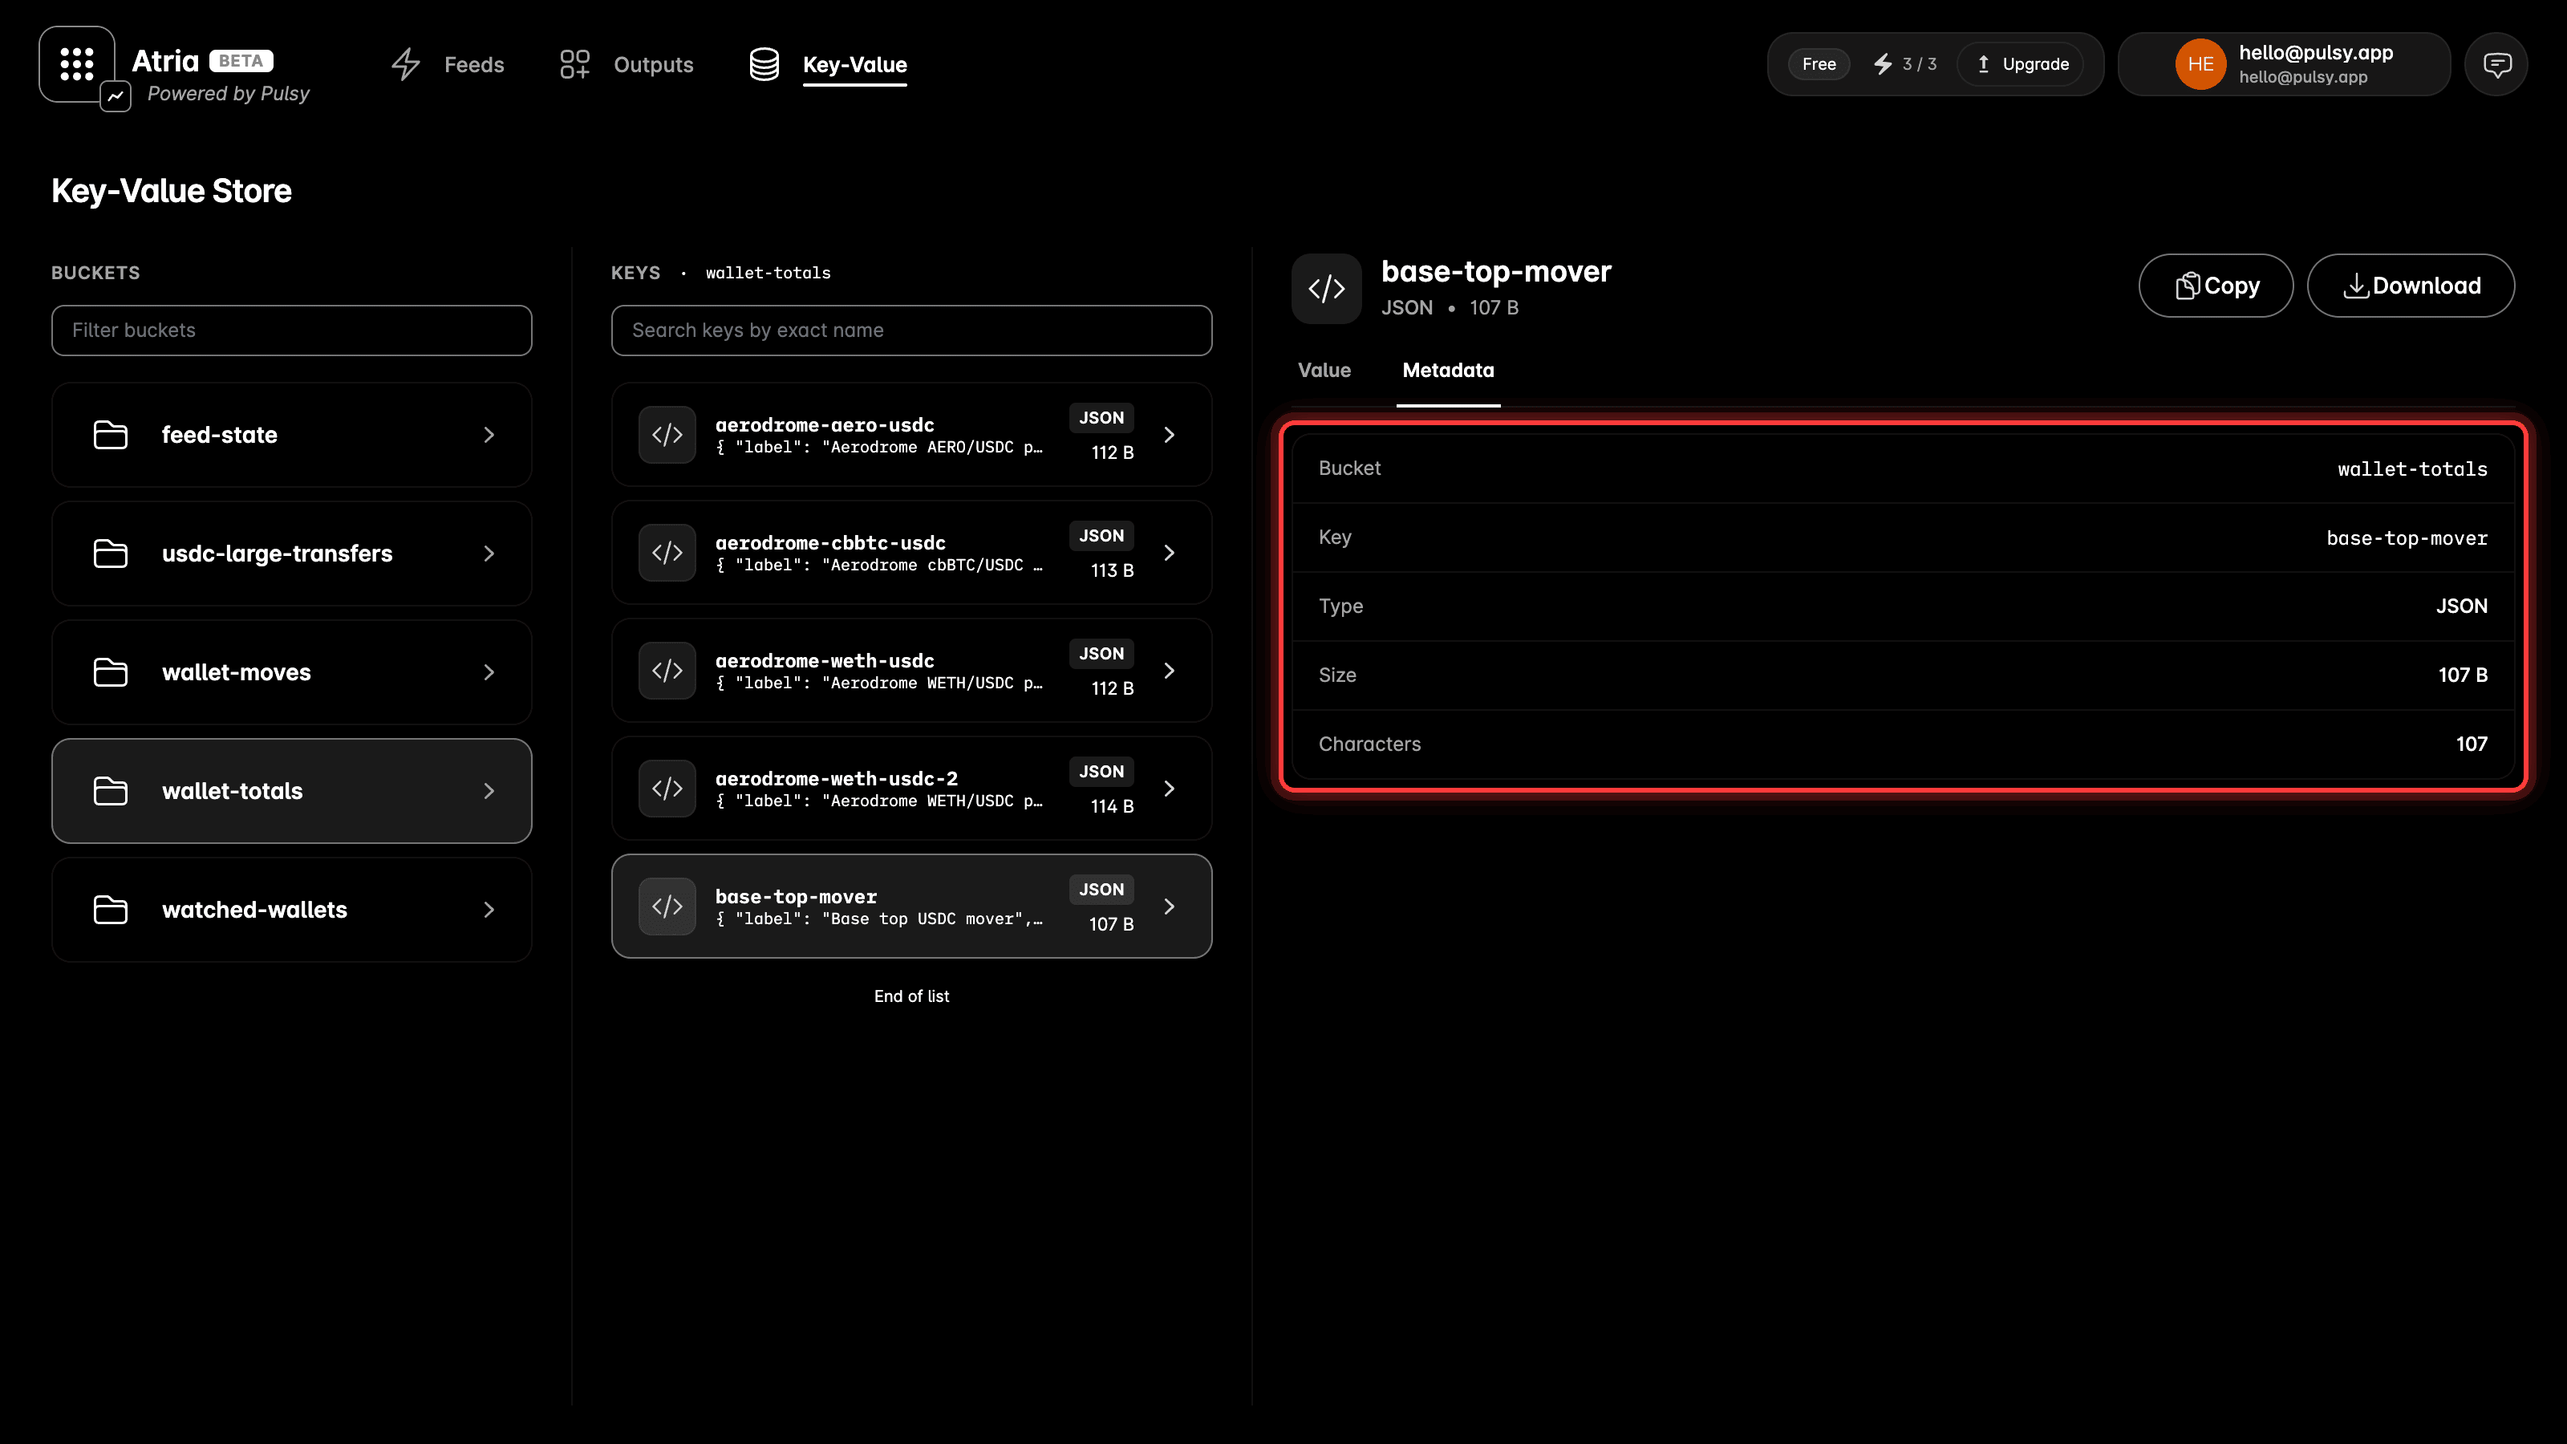Click the usdc-large-transfers folder icon
The image size is (2567, 1444).
111,553
